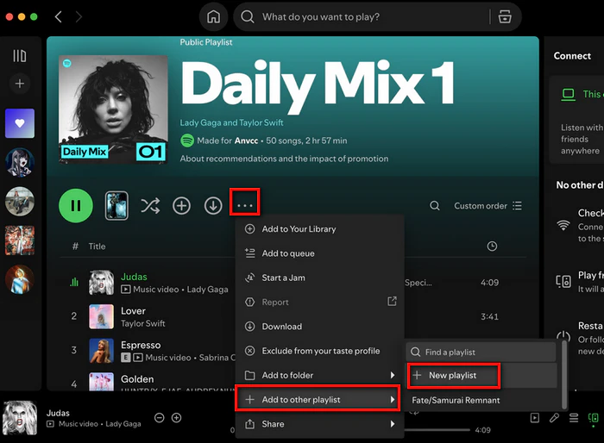Choose Download from context menu
The image size is (604, 443).
320,327
